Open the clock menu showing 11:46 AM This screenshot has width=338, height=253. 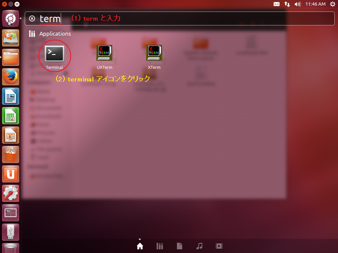[x=316, y=4]
